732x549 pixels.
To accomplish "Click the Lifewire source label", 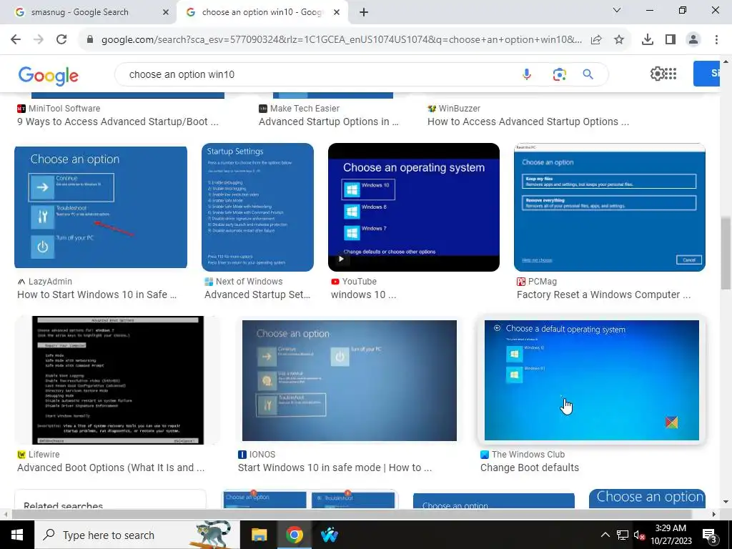I will (44, 454).
